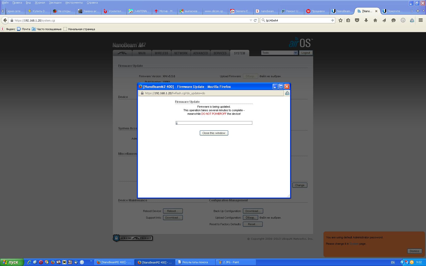The image size is (426, 266).
Task: Go to the Home page icon
Action: [x=375, y=20]
